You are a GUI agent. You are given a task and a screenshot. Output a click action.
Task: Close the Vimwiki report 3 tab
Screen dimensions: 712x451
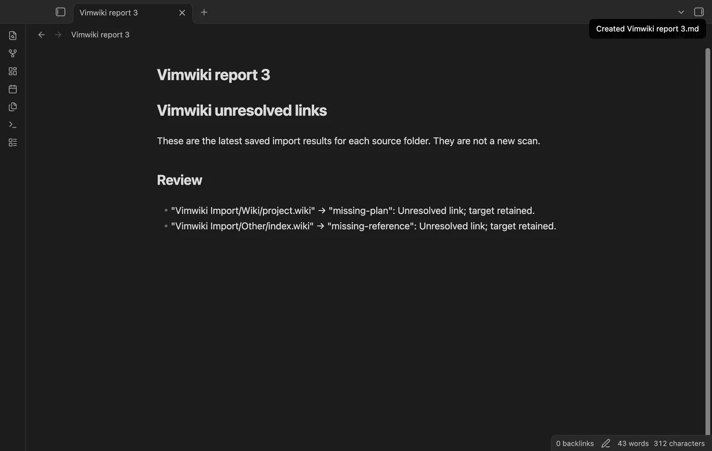(182, 12)
